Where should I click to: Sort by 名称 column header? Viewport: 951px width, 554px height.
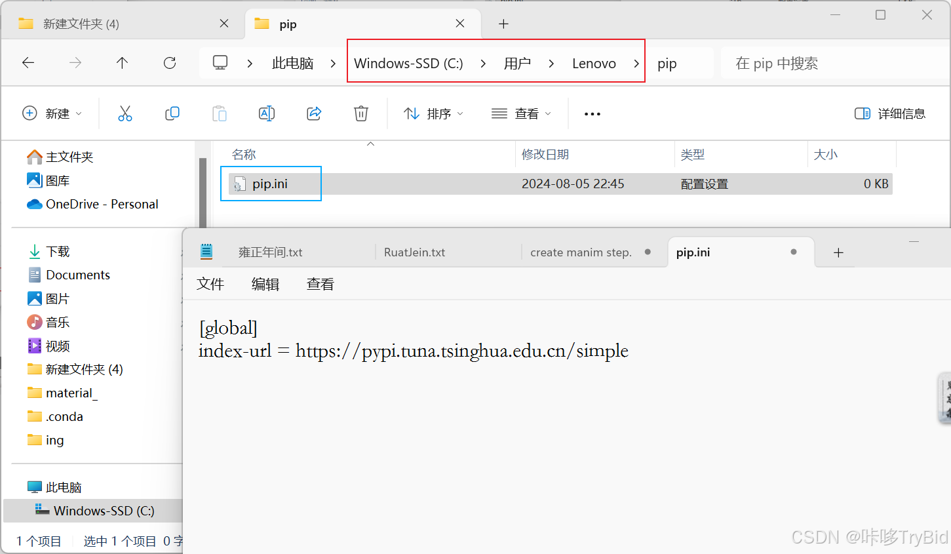pyautogui.click(x=244, y=155)
